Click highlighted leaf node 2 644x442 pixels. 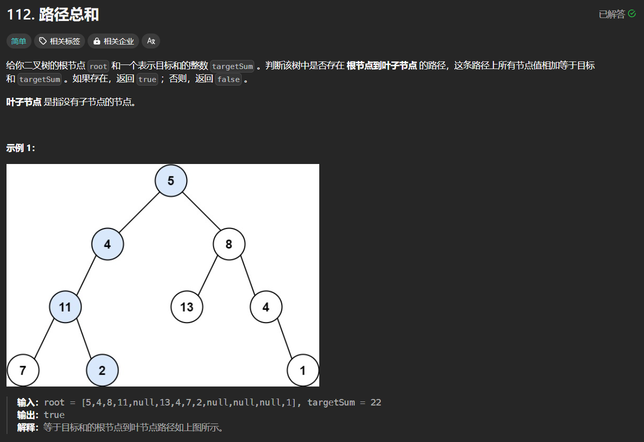point(102,370)
